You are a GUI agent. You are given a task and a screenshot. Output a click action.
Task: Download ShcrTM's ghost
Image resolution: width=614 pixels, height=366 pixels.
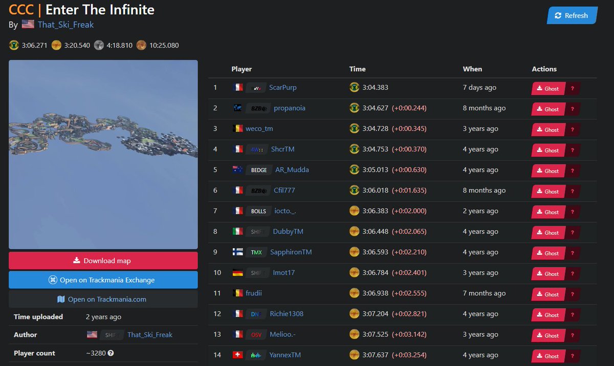click(547, 150)
